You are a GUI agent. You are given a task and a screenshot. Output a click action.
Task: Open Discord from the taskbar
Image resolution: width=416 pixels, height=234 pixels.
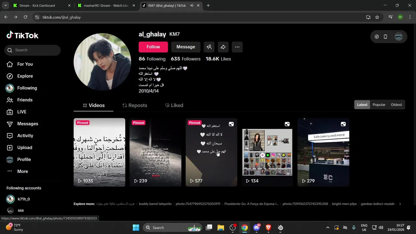pos(256,227)
